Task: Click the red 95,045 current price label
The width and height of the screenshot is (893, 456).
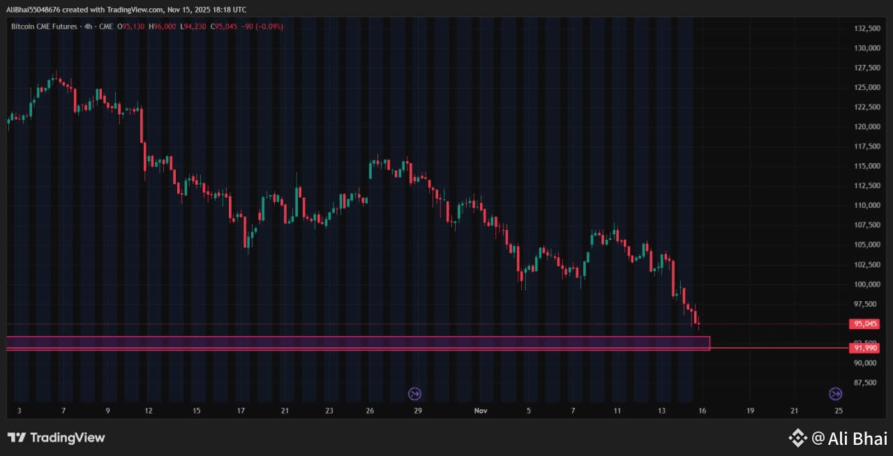Action: click(x=863, y=324)
